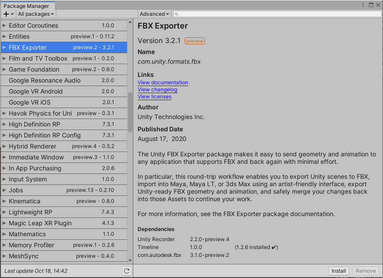Expand the Jobs package arrow
383x278 pixels.
[x=4, y=190]
